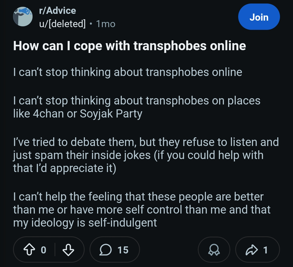The image size is (293, 267).
Task: Downvote the post with the down arrow
Action: pyautogui.click(x=68, y=250)
